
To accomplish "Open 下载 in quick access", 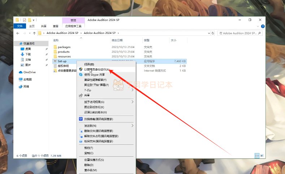I will [26, 54].
